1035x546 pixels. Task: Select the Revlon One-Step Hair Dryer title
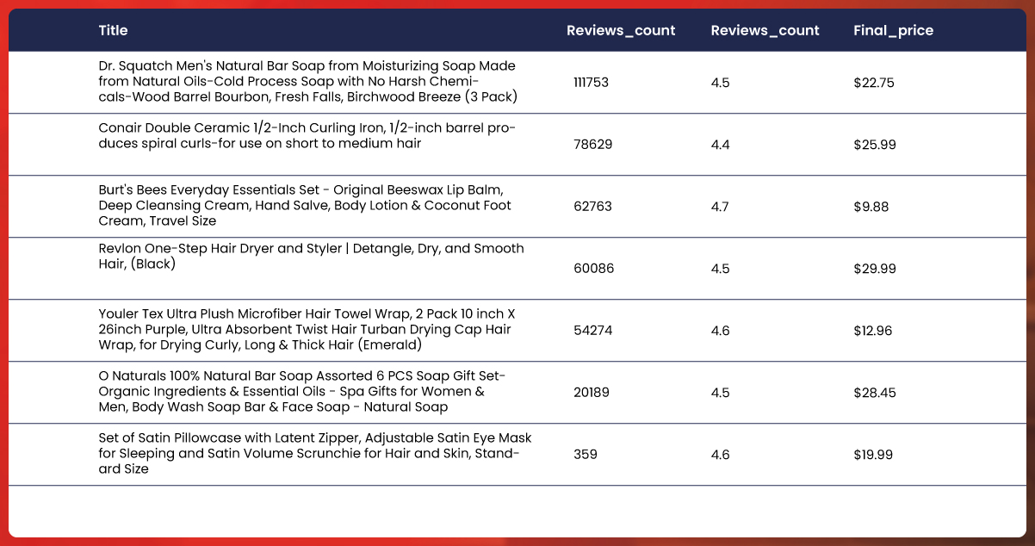click(x=311, y=256)
